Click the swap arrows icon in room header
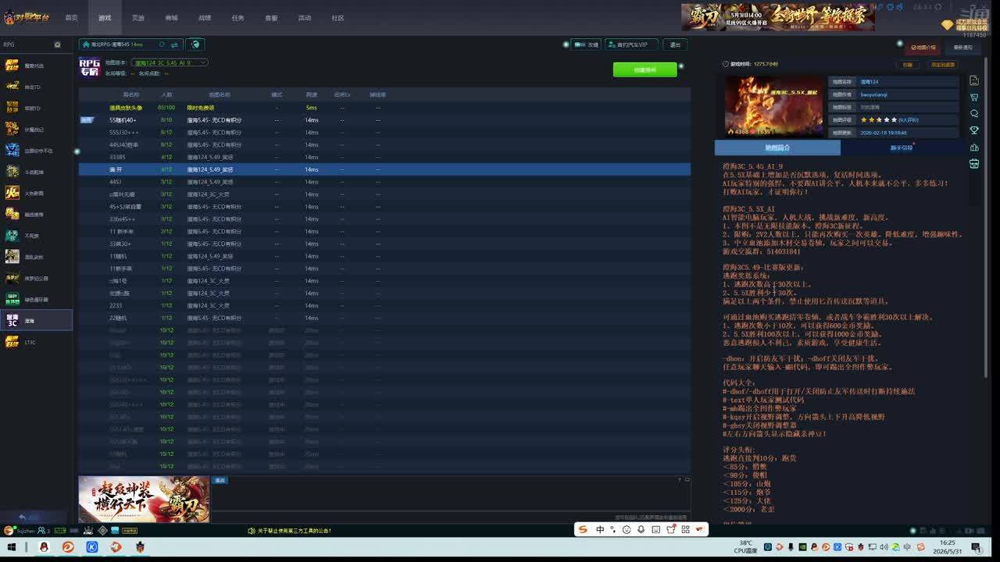Screen dimensions: 1000x562 [174, 44]
